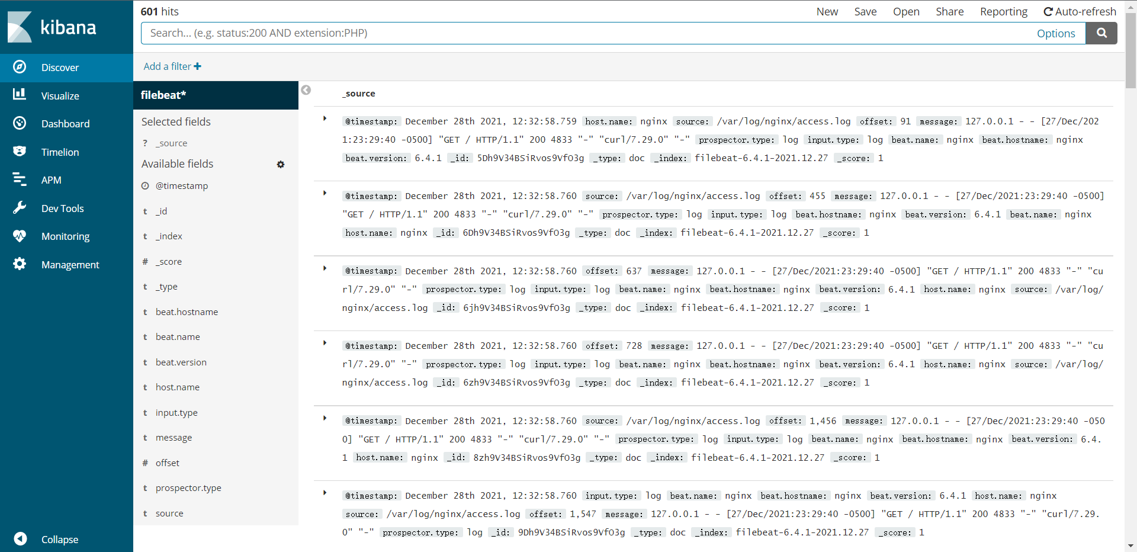
Task: Expand document with offset 455
Action: (325, 193)
